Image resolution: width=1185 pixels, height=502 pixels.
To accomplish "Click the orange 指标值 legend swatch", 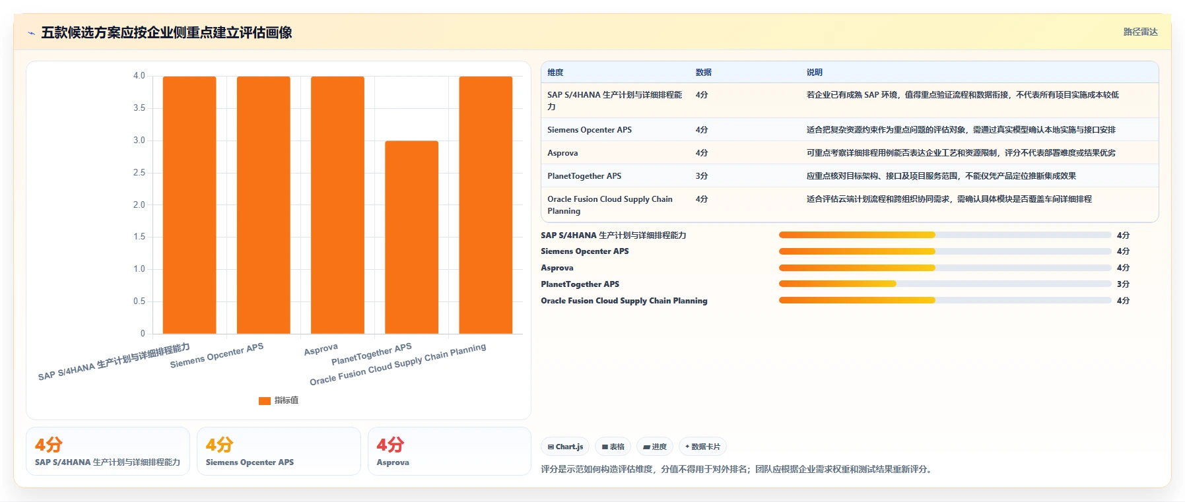I will 265,400.
